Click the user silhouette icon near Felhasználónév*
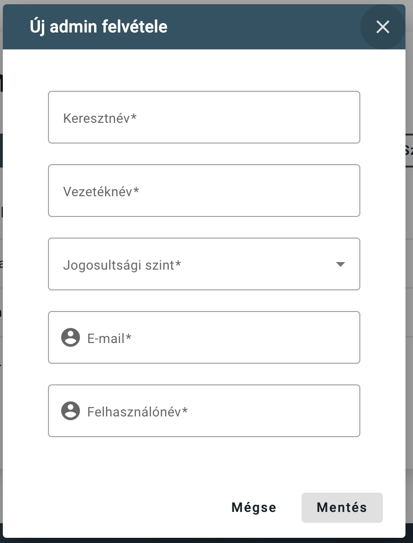 (71, 411)
